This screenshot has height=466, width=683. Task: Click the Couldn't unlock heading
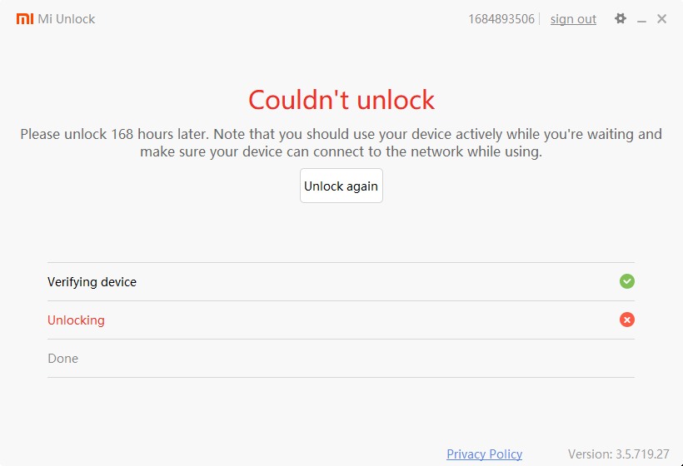pos(341,100)
